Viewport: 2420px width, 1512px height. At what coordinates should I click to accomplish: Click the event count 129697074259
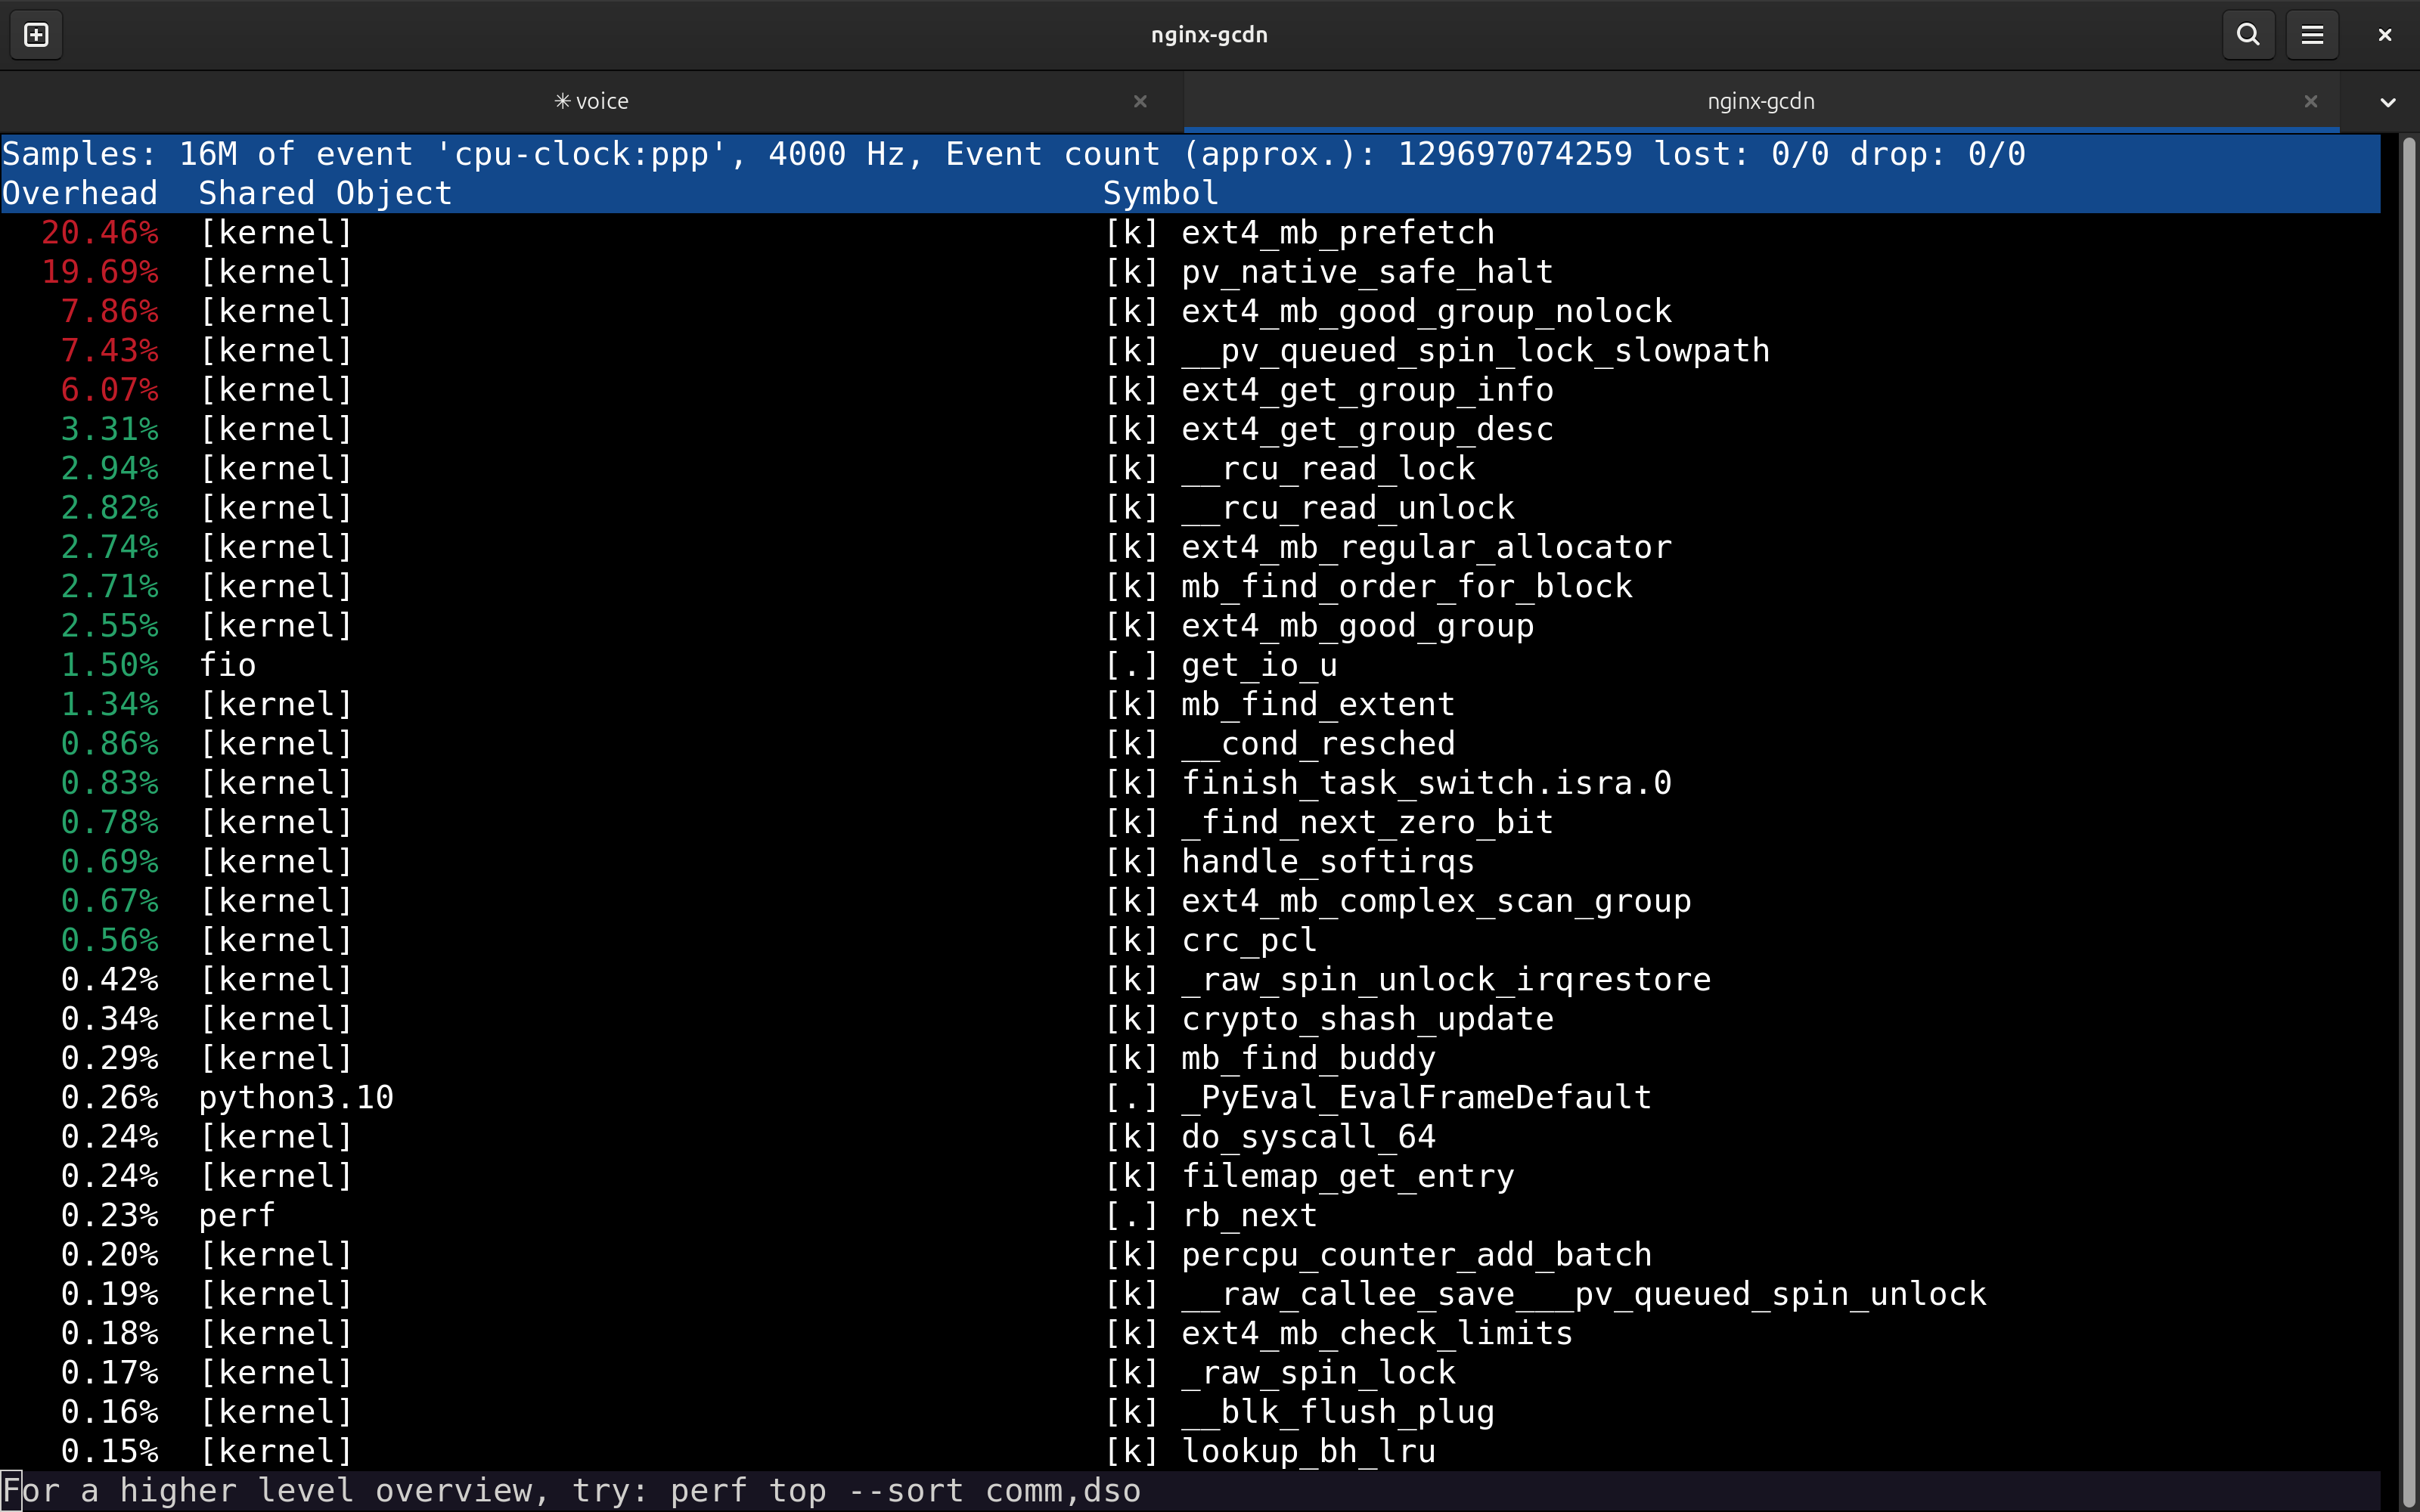(1514, 154)
